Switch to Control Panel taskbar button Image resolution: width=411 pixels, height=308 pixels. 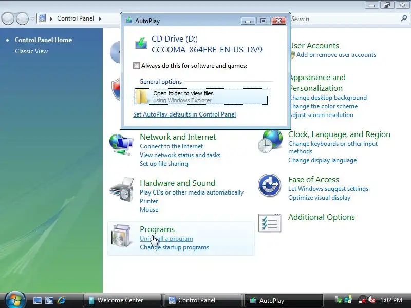[203, 300]
